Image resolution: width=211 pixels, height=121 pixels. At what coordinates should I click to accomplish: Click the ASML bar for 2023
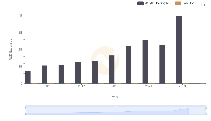pos(179,50)
